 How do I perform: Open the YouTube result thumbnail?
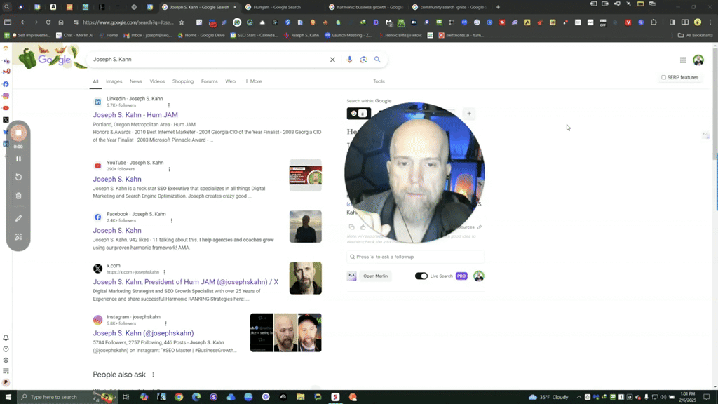click(x=306, y=175)
